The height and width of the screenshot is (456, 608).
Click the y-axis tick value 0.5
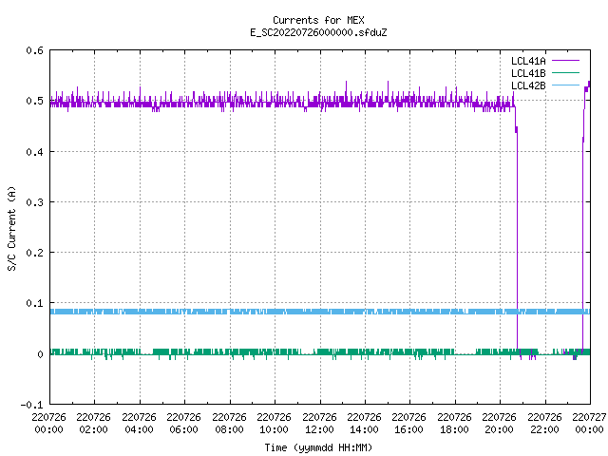[34, 101]
